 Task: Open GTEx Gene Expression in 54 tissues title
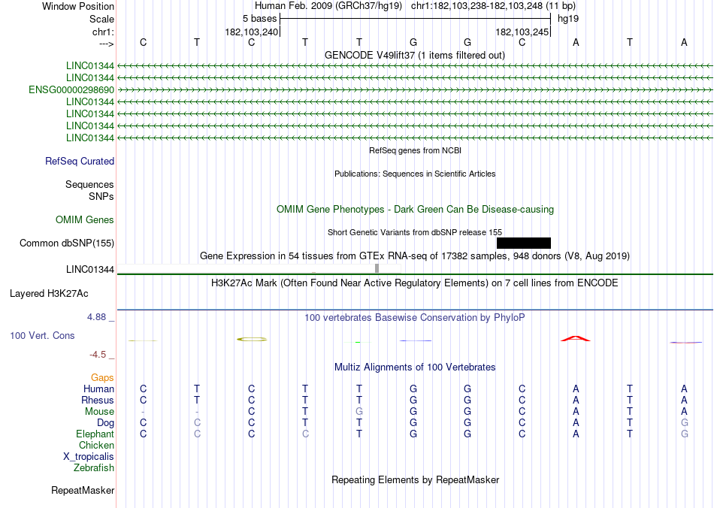[415, 256]
